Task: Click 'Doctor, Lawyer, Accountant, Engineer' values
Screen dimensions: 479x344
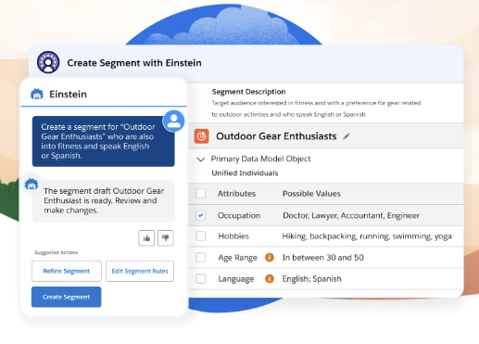Action: coord(351,215)
